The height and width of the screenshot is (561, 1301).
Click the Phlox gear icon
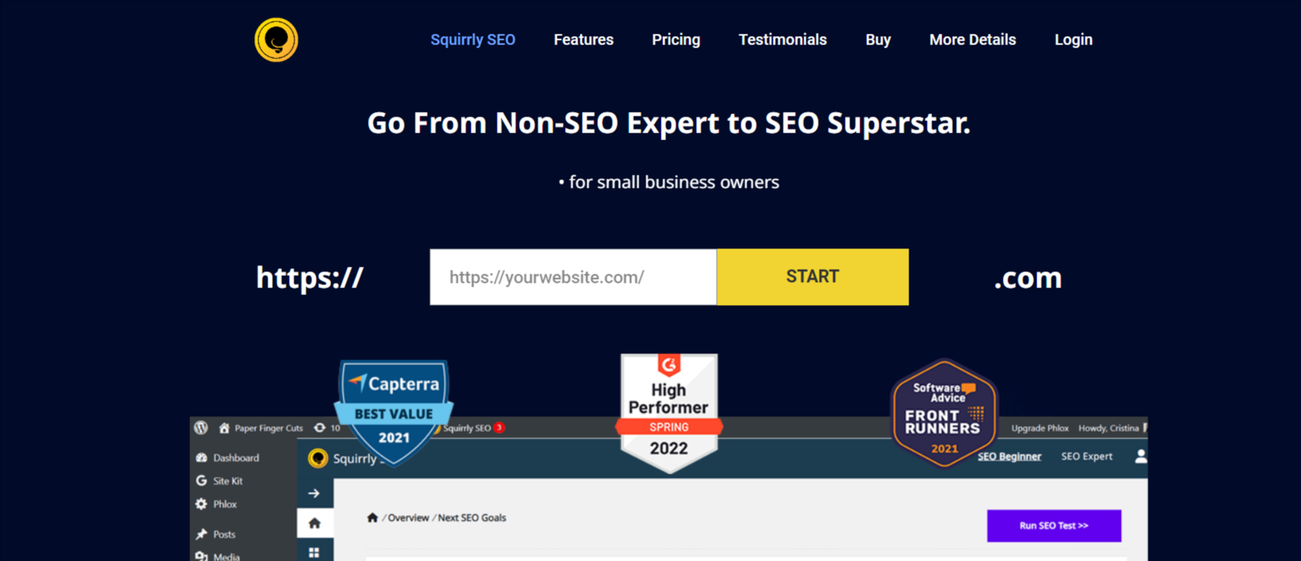202,504
